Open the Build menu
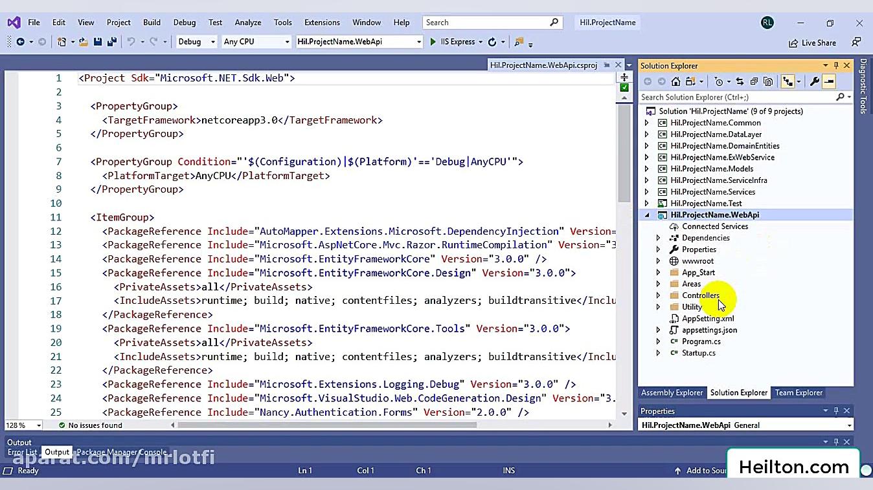873x490 pixels. (152, 22)
